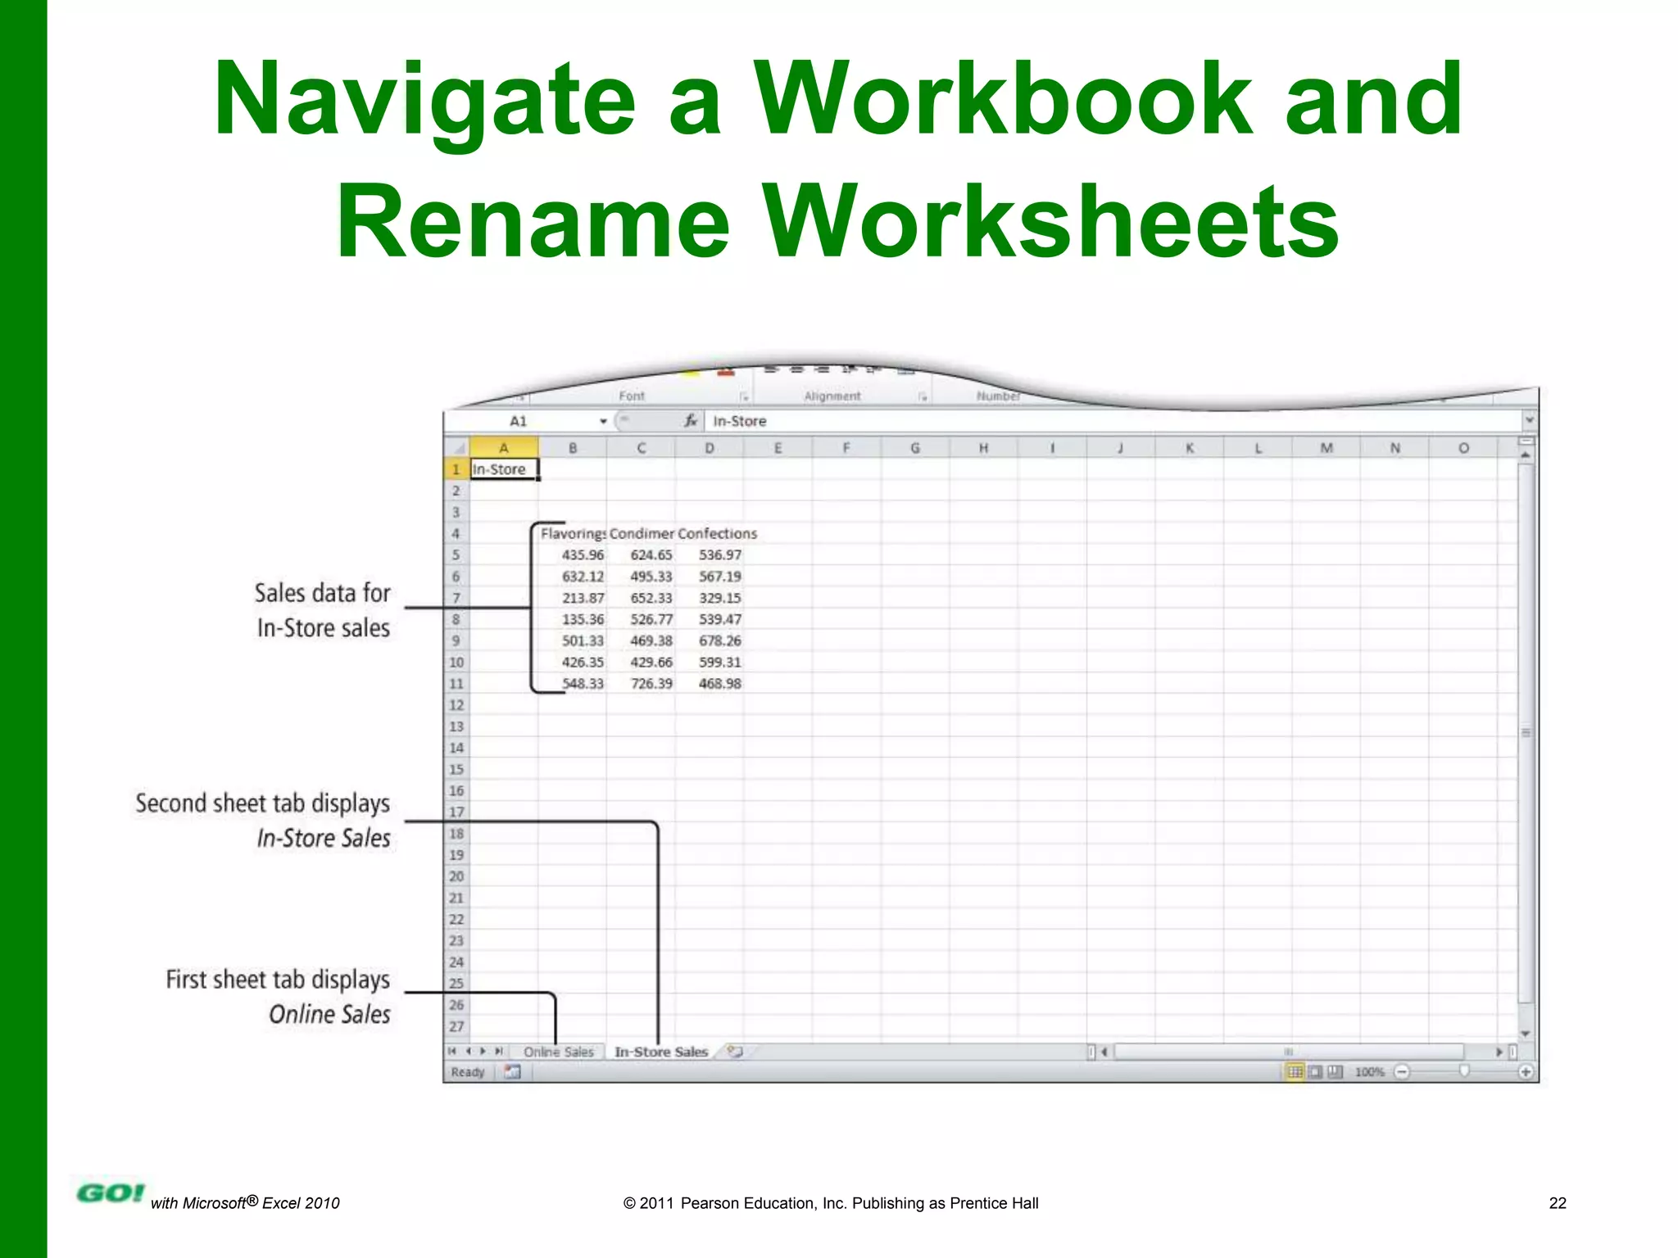Click the macro recording status bar icon
This screenshot has width=1678, height=1258.
512,1072
